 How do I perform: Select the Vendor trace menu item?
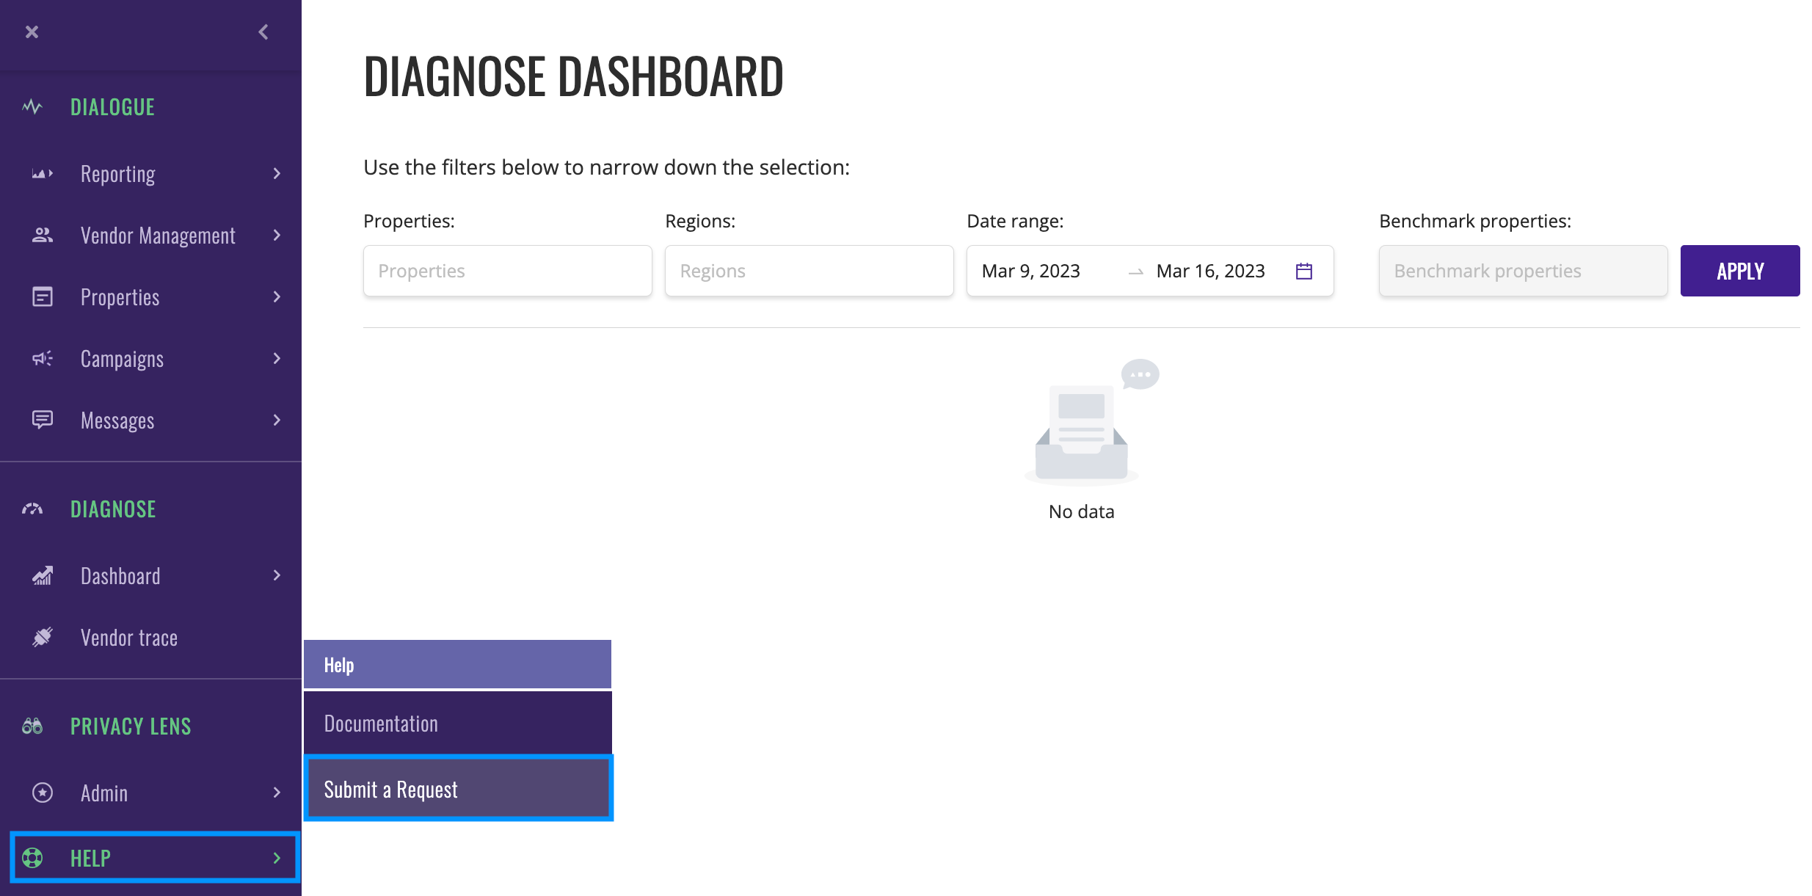click(150, 638)
